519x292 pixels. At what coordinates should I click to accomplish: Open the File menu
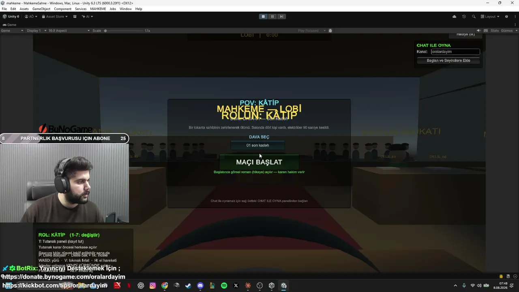(x=4, y=9)
